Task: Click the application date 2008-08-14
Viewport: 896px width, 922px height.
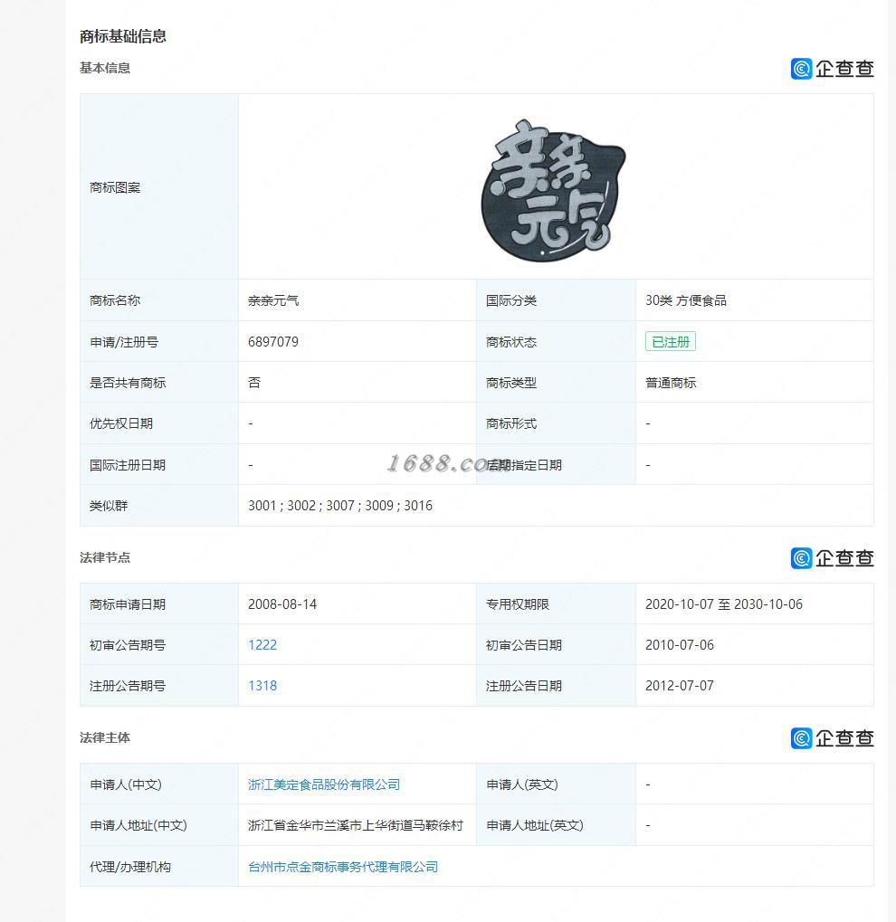Action: tap(282, 604)
